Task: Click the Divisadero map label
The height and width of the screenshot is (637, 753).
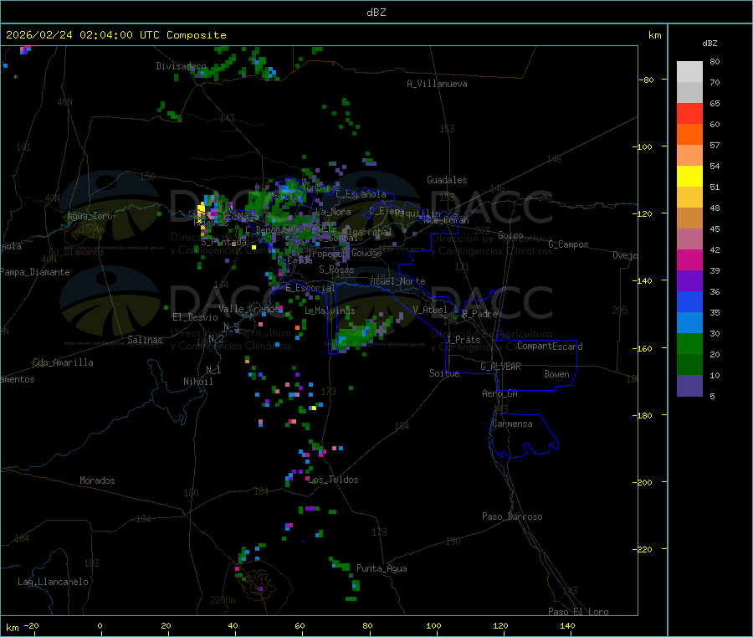Action: pos(181,66)
